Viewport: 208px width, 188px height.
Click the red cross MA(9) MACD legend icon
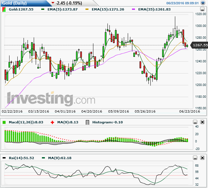coord(52,122)
